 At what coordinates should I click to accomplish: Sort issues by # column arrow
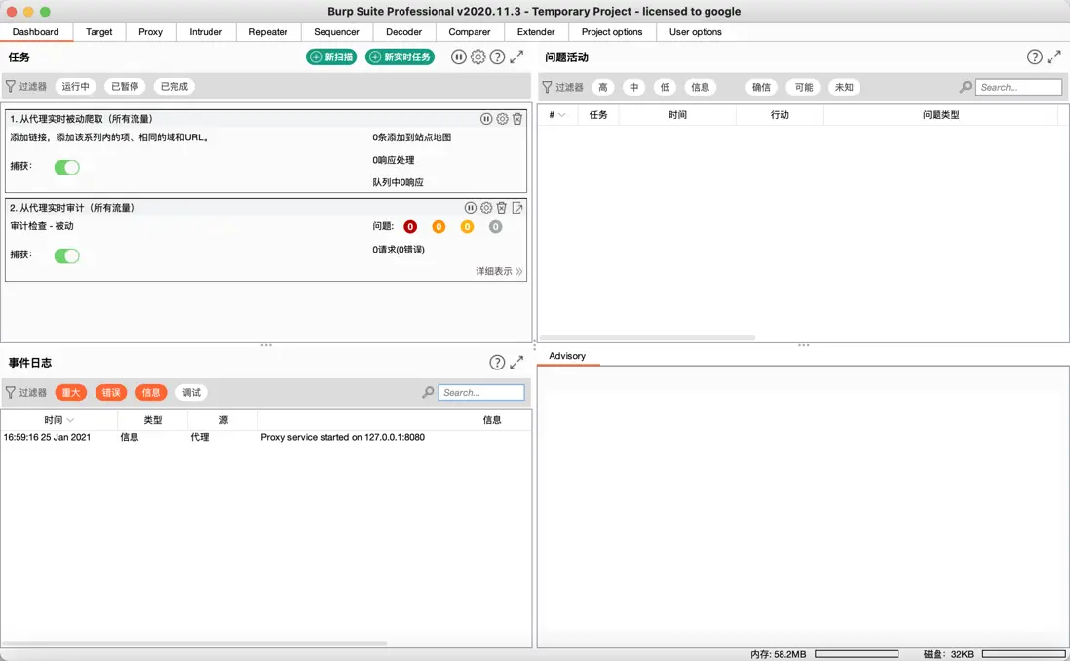point(561,115)
